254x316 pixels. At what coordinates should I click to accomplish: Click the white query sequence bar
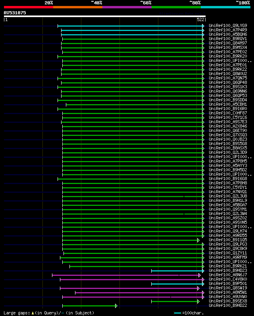(x=105, y=16)
